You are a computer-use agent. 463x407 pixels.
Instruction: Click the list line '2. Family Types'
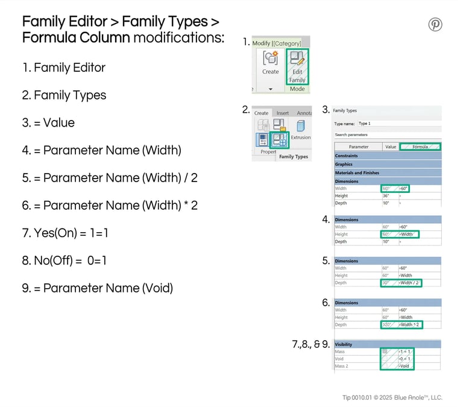64,95
